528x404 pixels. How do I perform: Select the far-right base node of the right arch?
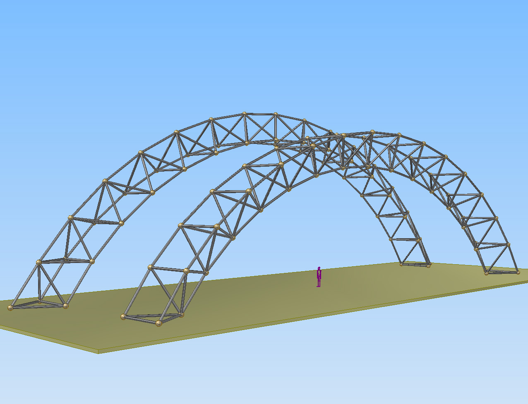coord(518,272)
